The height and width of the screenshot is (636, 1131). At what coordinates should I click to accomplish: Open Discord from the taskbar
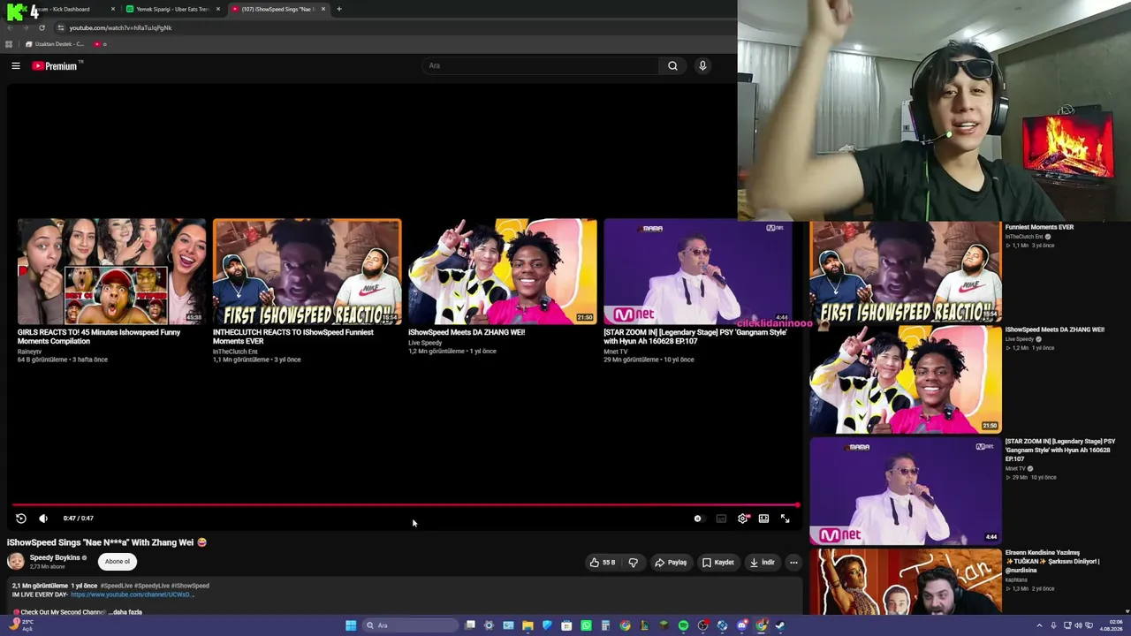(x=741, y=625)
